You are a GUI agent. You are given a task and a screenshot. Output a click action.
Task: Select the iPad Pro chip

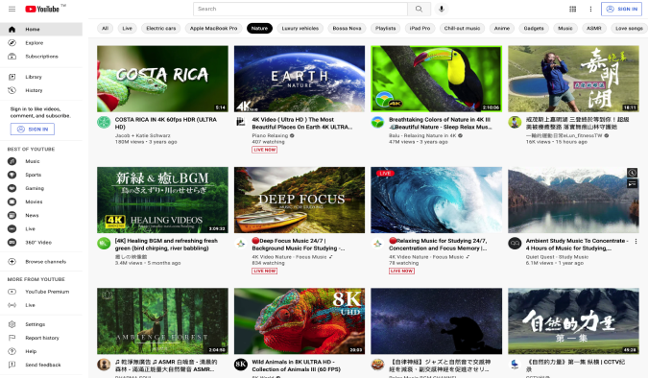420,29
